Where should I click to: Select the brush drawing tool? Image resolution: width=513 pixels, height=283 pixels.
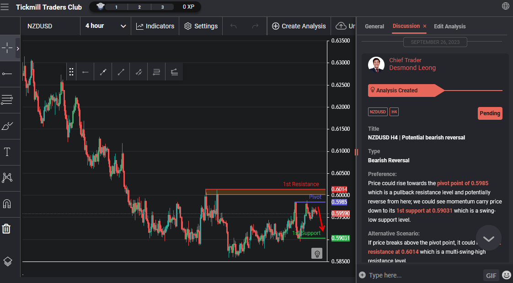point(7,126)
